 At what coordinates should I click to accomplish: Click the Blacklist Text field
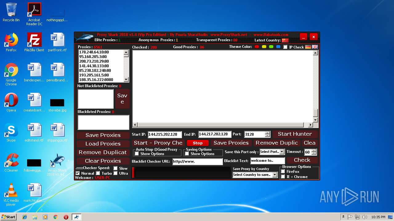[267, 161]
